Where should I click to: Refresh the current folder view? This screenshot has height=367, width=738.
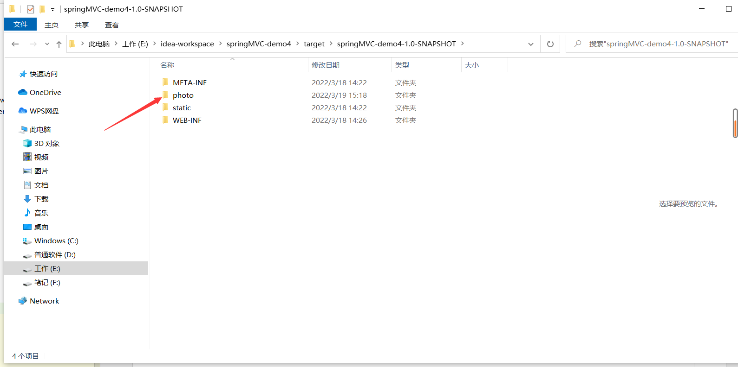pyautogui.click(x=550, y=44)
